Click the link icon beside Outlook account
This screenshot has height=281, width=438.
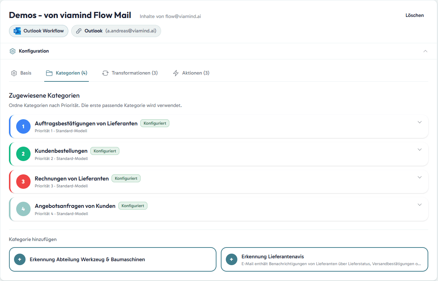pyautogui.click(x=79, y=31)
